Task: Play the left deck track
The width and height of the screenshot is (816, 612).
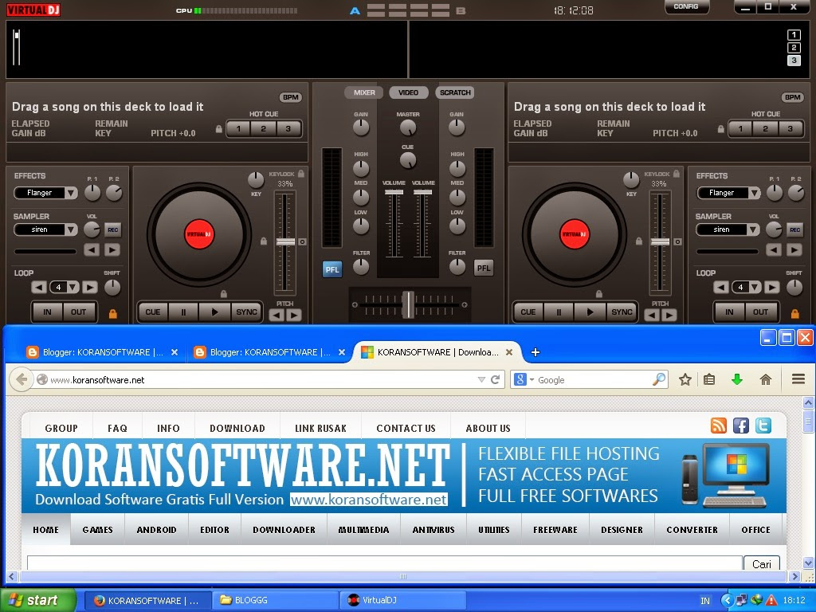Action: 214,312
